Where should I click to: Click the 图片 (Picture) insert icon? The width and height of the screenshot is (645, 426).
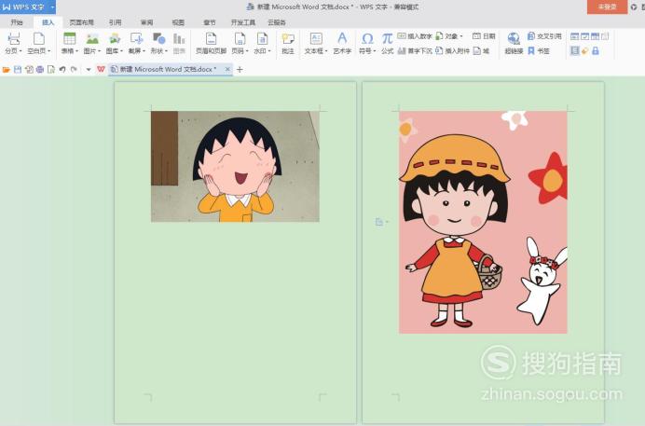pyautogui.click(x=92, y=39)
